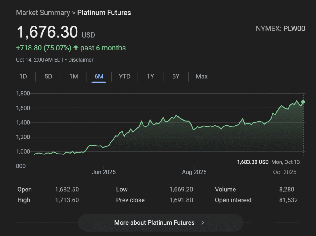Select the 5D time range tab
This screenshot has height=236, width=316.
pyautogui.click(x=48, y=76)
